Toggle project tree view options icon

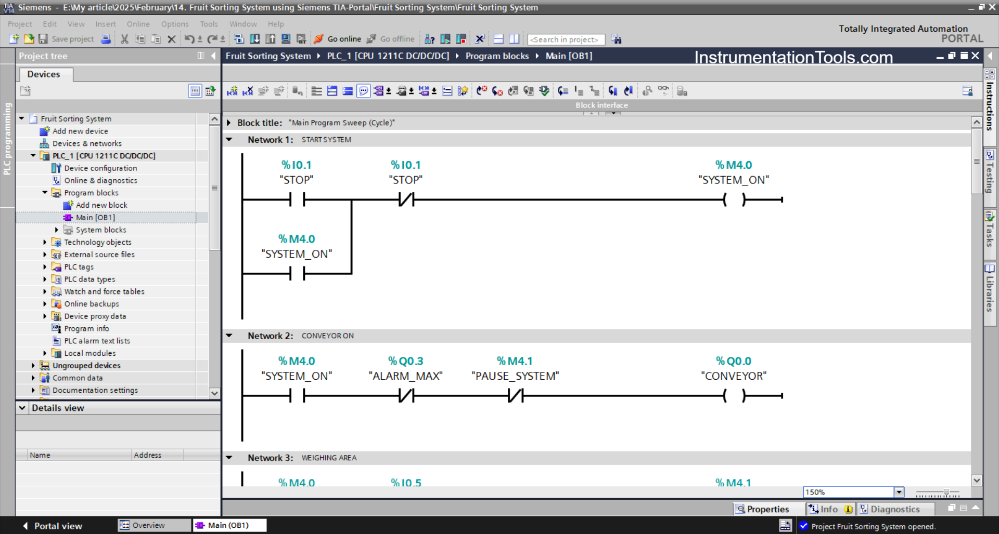point(195,91)
